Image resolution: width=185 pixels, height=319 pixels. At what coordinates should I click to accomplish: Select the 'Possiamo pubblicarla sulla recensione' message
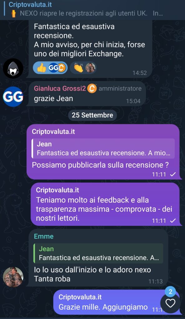tap(104, 152)
